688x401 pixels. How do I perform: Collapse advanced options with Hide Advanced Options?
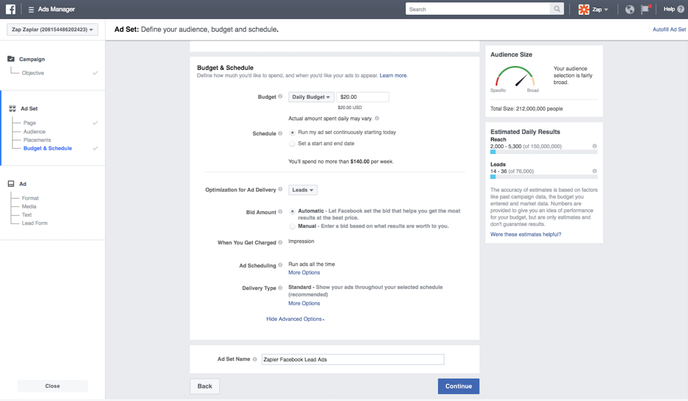point(295,319)
